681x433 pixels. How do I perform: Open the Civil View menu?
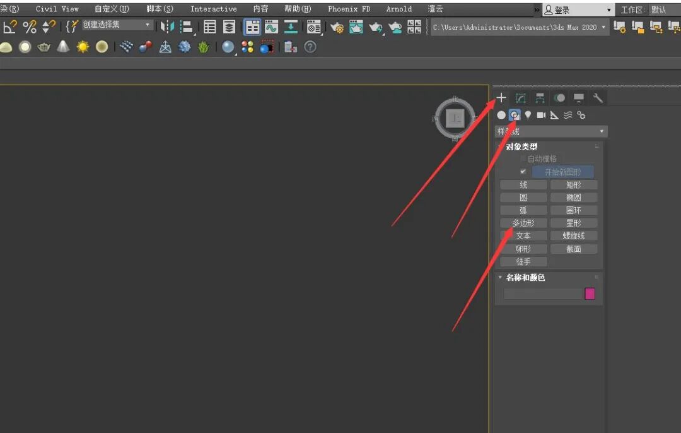[x=57, y=9]
